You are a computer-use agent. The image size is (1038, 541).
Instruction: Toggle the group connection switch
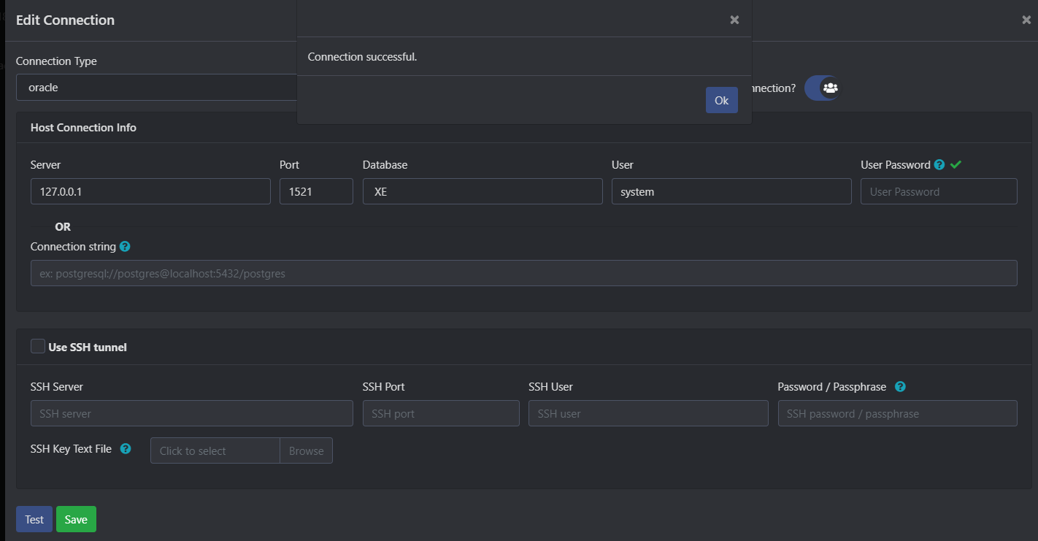822,88
